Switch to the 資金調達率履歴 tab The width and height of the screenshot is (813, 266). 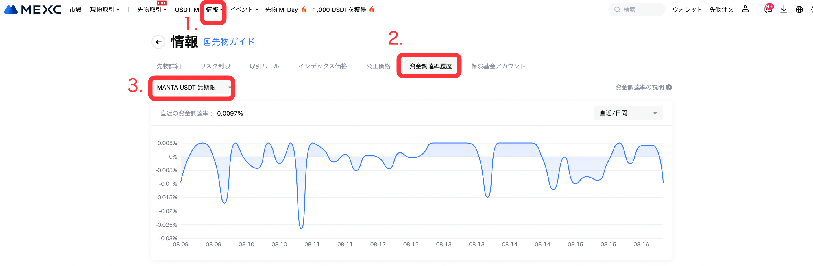pyautogui.click(x=430, y=66)
